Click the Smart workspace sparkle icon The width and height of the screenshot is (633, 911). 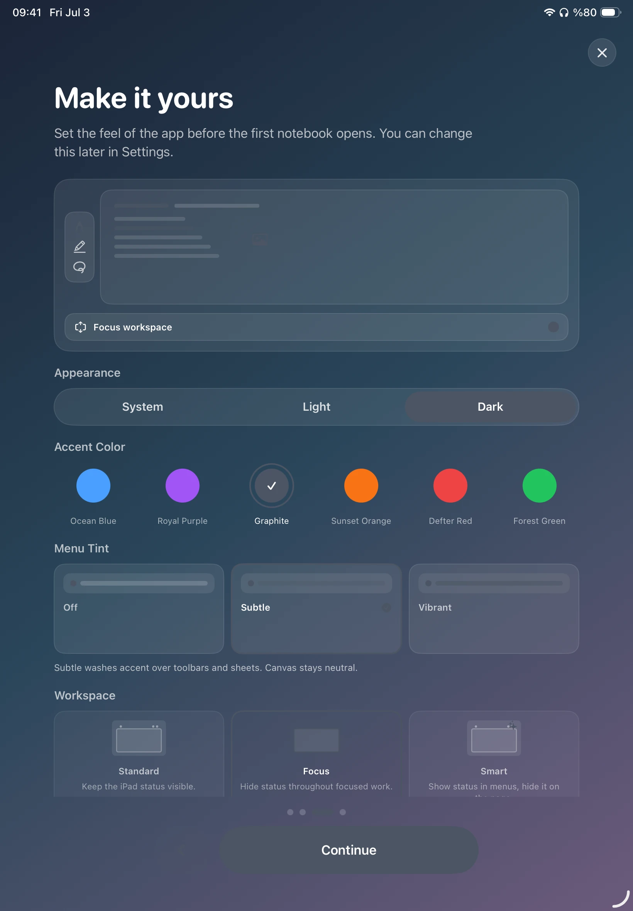(512, 726)
